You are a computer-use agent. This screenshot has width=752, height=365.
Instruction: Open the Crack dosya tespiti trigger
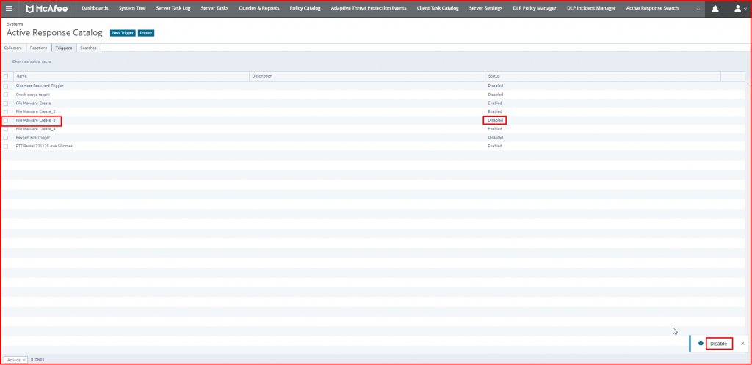click(33, 95)
